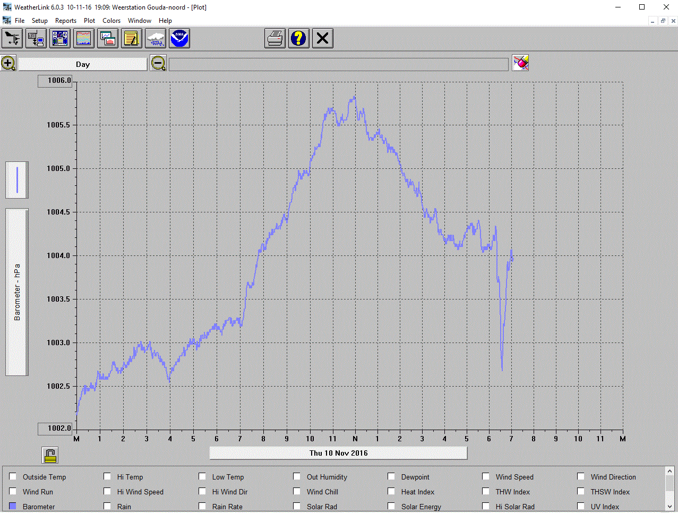
Task: Open the Reports menu
Action: [x=66, y=21]
